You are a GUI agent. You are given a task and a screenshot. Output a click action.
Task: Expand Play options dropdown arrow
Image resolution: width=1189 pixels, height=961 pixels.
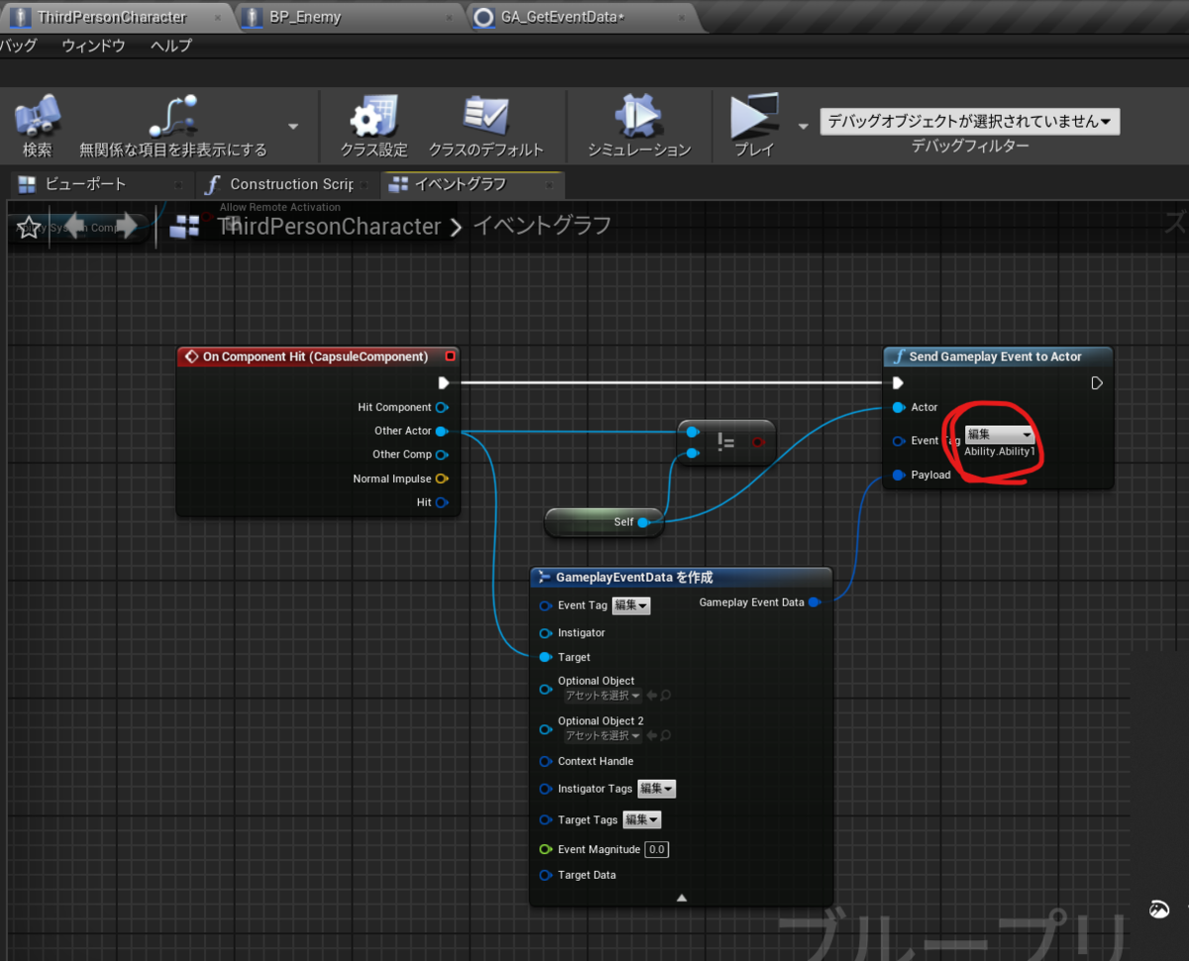pyautogui.click(x=803, y=126)
